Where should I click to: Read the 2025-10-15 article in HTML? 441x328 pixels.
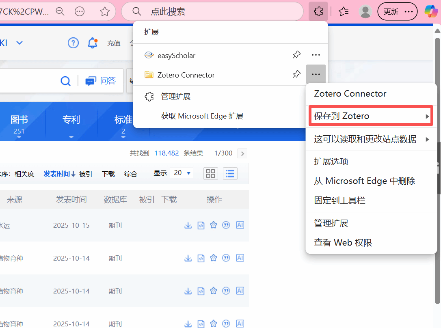201,225
